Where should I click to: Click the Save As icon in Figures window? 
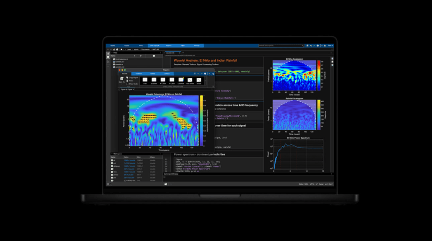point(121,79)
